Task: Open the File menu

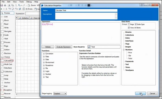Action: tap(3, 2)
